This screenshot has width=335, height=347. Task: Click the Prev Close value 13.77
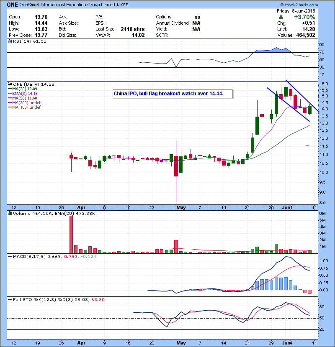click(x=41, y=35)
